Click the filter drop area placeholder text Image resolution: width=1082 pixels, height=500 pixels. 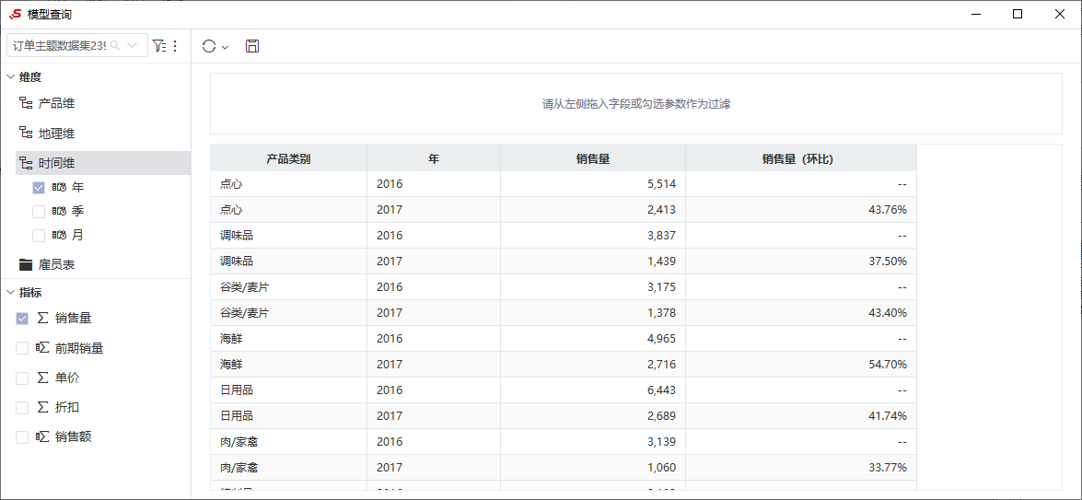(x=636, y=104)
